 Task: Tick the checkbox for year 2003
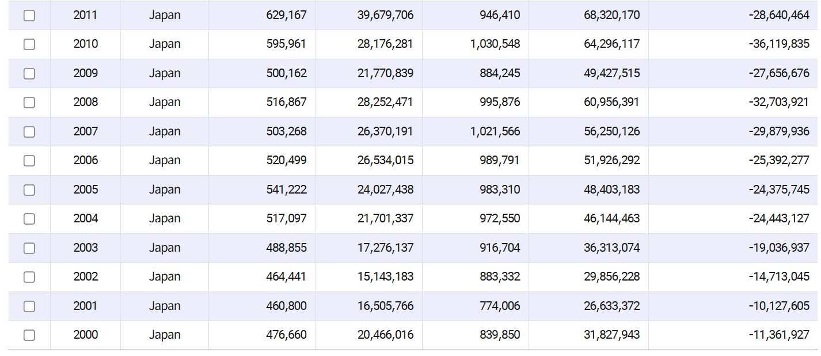point(29,248)
